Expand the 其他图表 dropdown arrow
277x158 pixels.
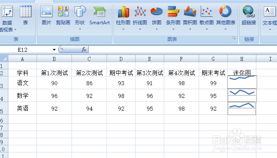225,29
